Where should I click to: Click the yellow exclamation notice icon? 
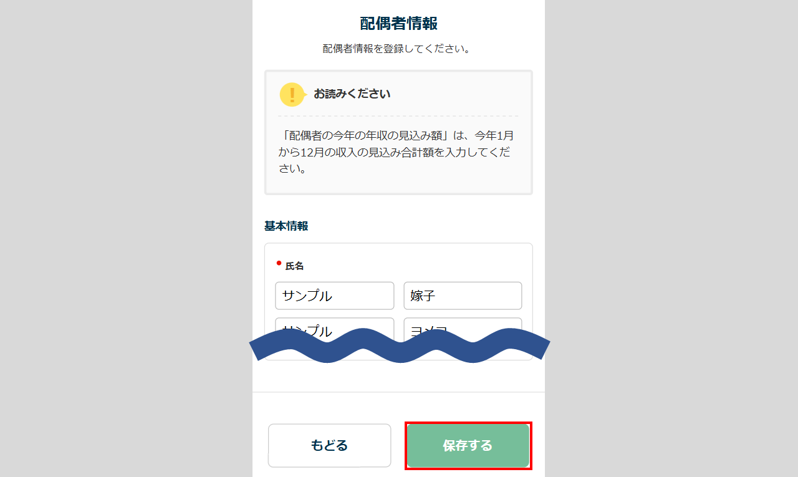(292, 95)
